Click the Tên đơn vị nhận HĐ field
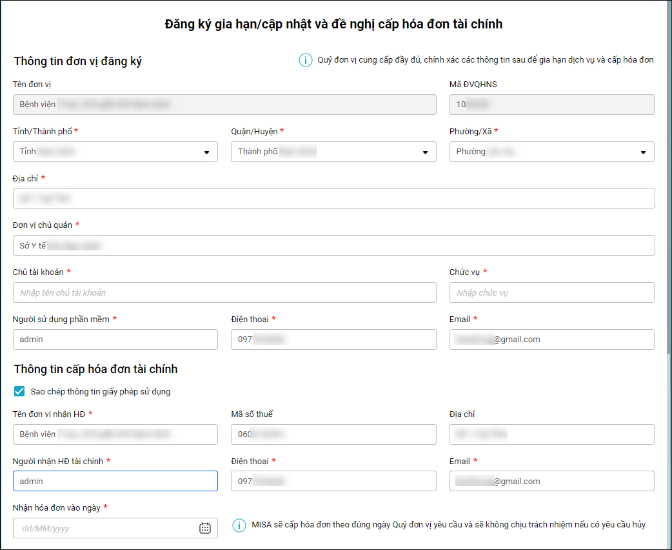672x550 pixels. [x=115, y=434]
